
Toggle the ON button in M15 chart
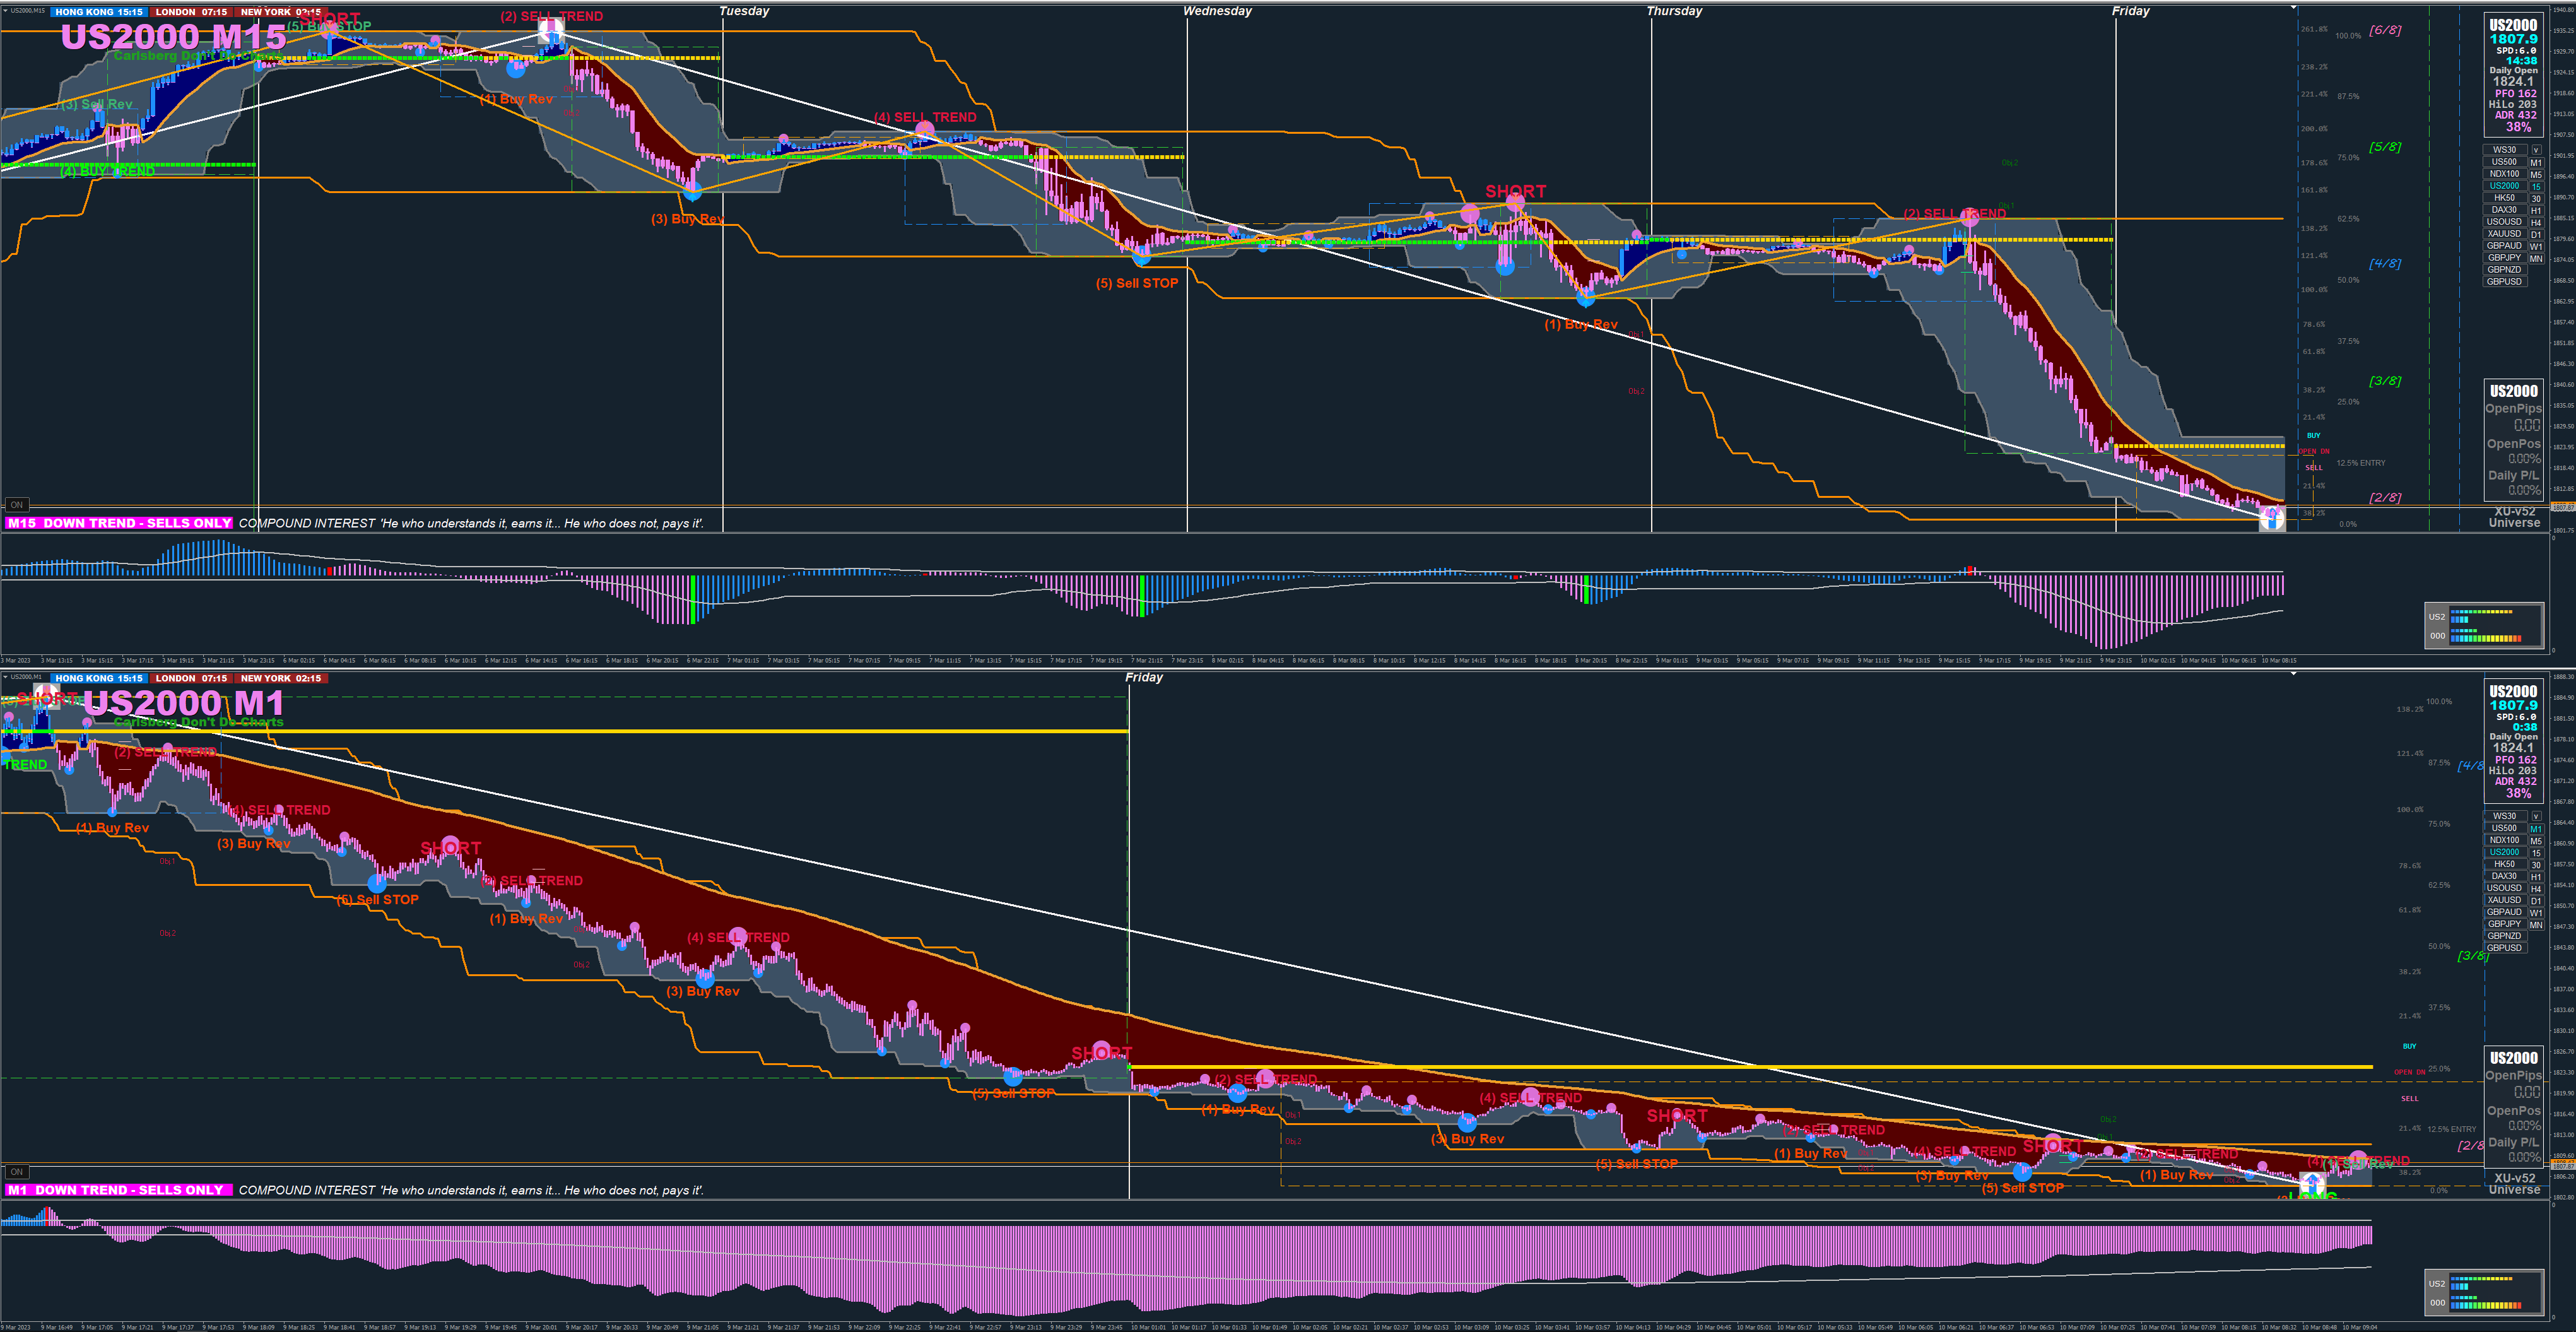click(16, 505)
